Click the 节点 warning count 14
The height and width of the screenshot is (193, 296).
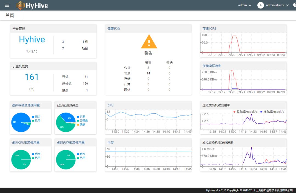(148, 73)
